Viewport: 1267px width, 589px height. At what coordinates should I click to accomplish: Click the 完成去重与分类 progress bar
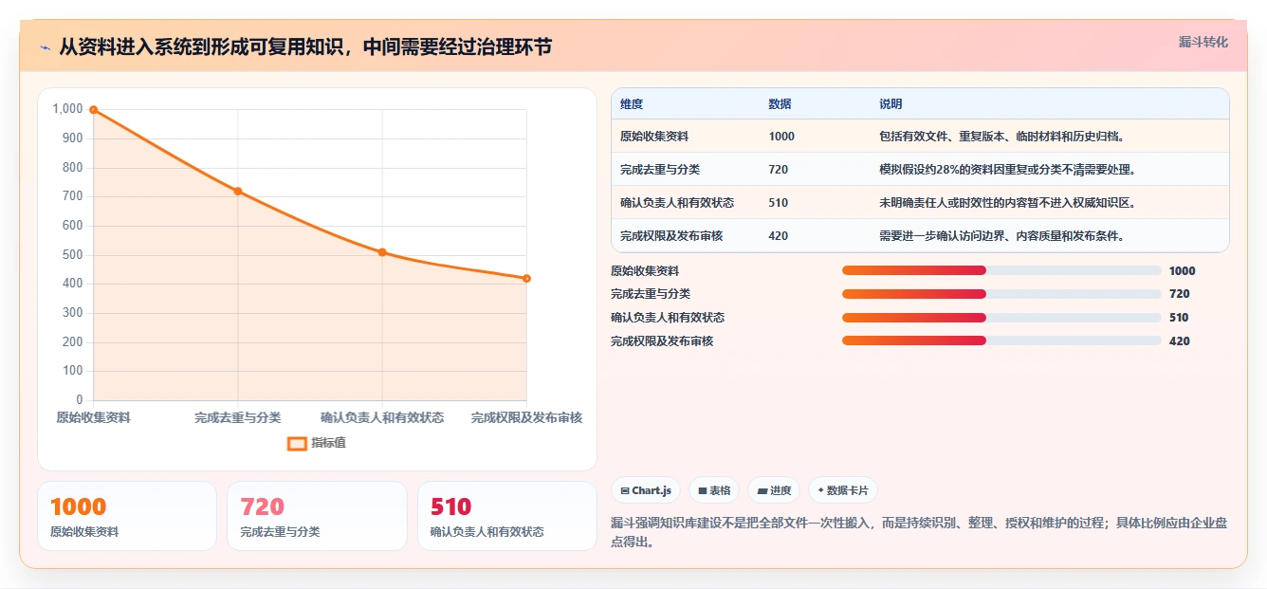click(x=1001, y=294)
